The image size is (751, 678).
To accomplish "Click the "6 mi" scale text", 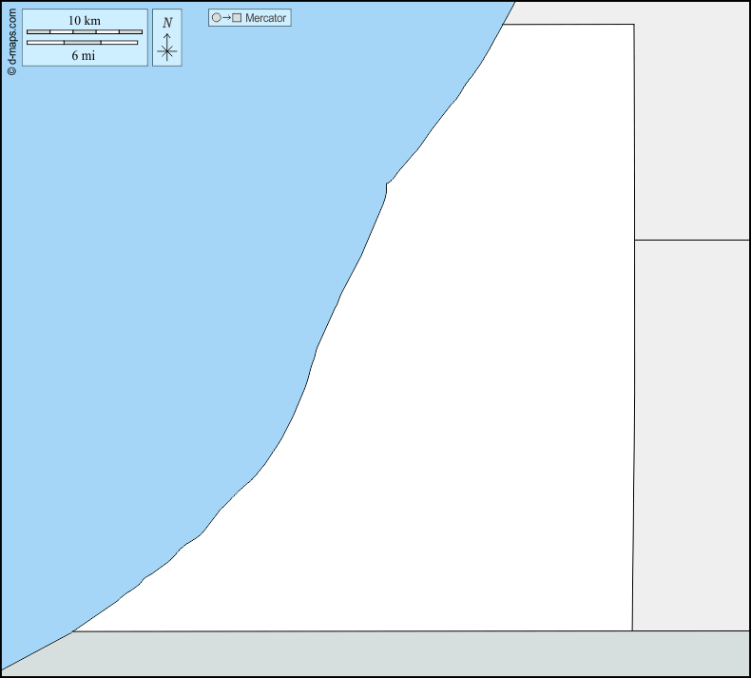I will click(x=85, y=55).
